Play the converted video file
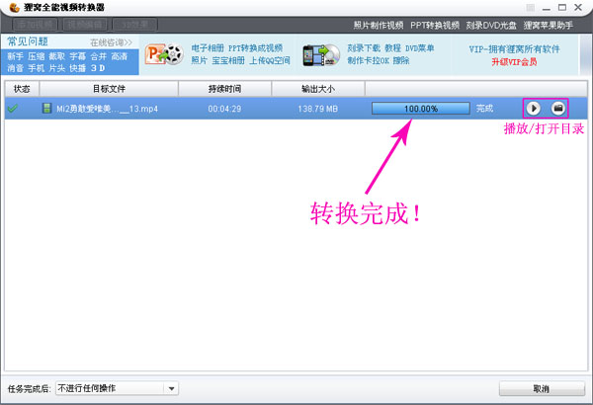Image resolution: width=593 pixels, height=405 pixels. click(534, 109)
